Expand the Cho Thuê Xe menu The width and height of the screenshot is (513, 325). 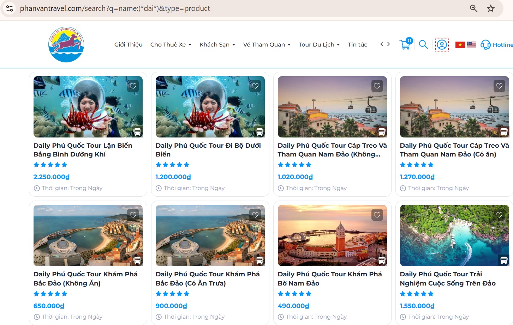[171, 44]
